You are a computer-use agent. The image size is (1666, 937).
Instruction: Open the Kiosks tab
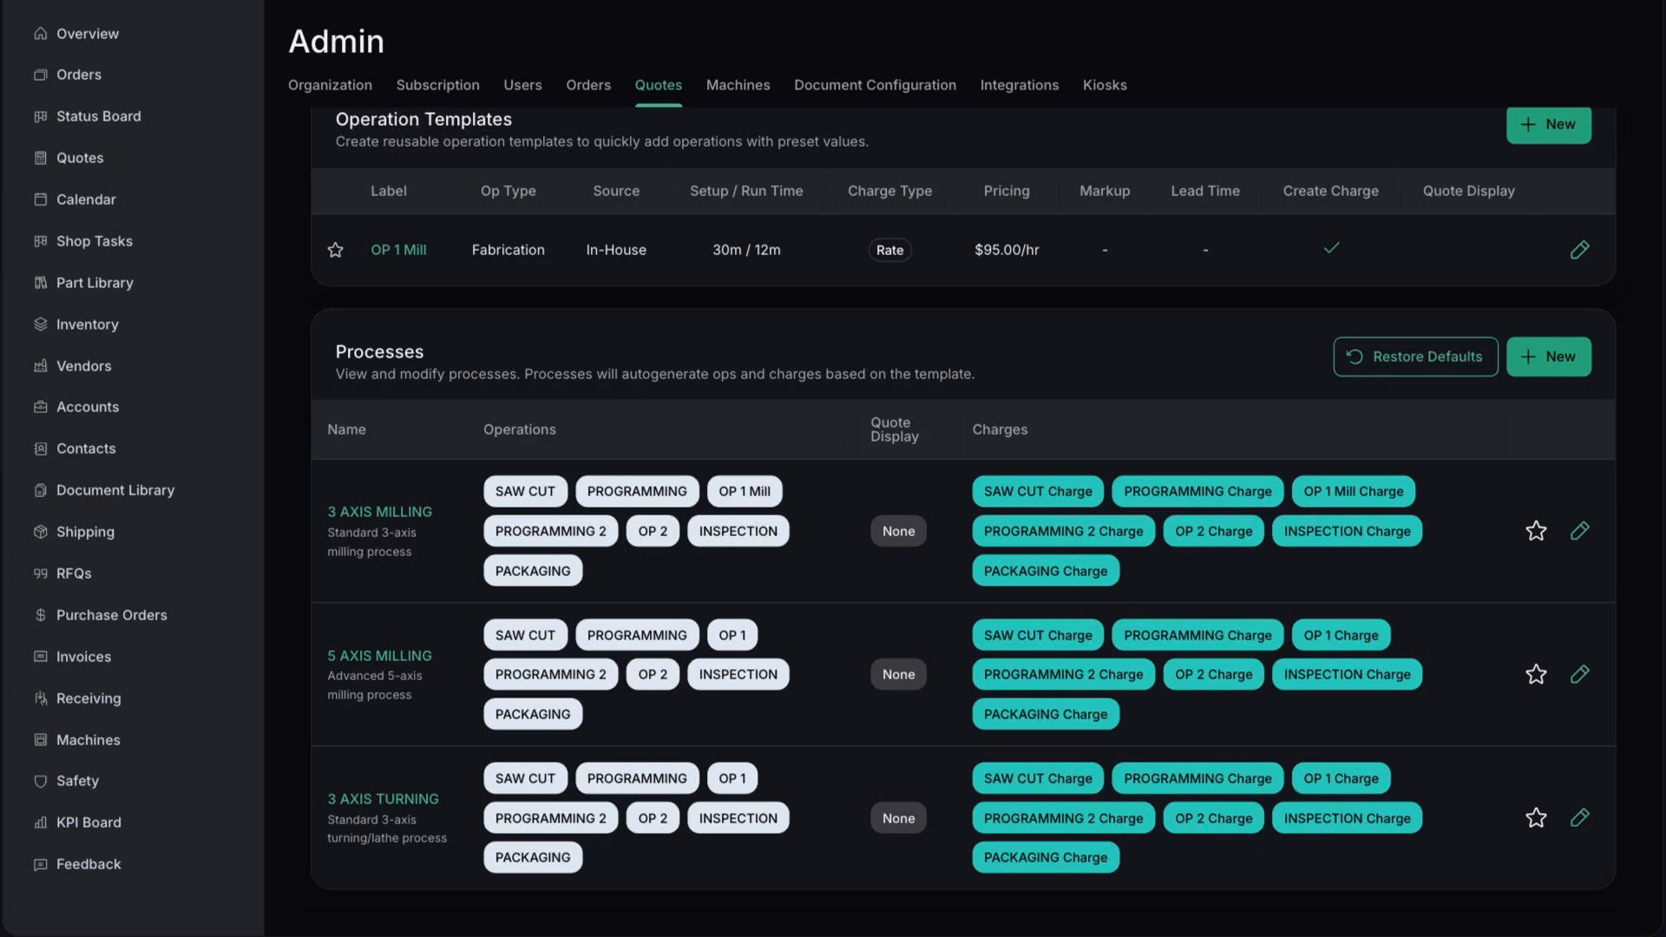click(x=1105, y=85)
